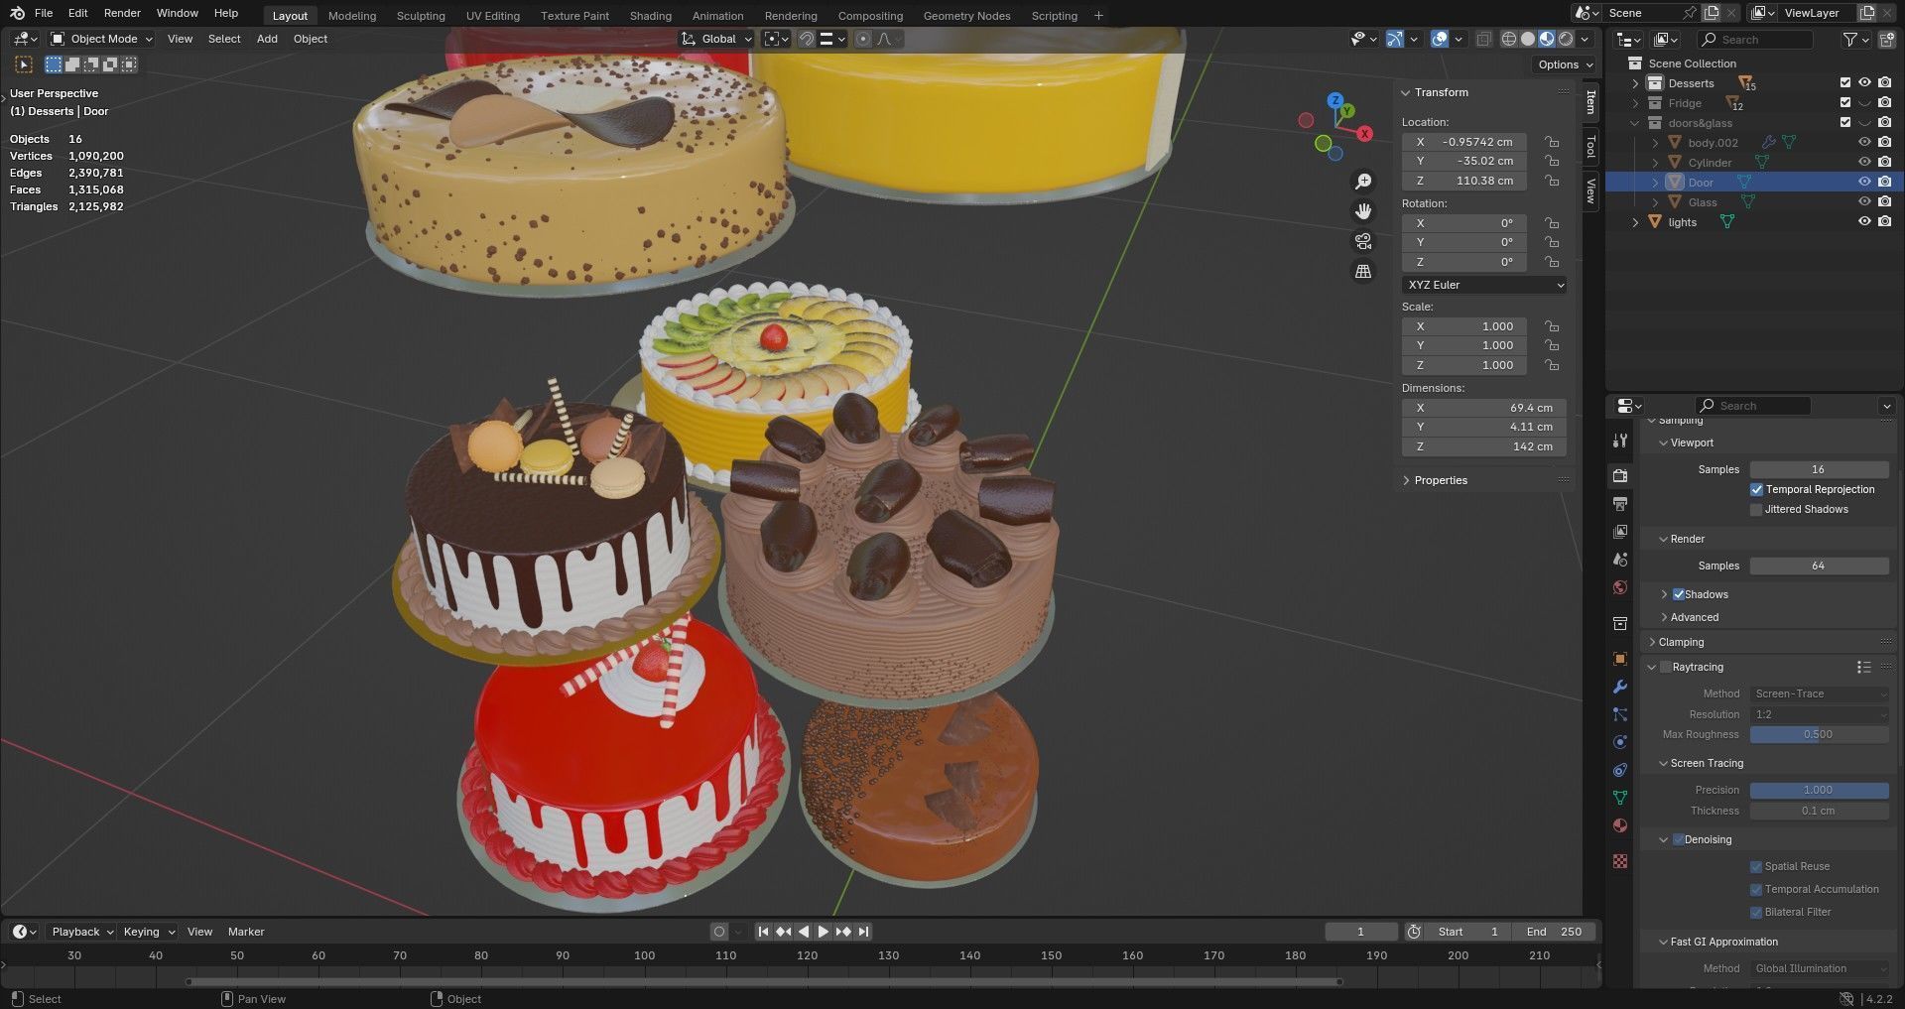Switch to the Shading workspace tab
Screen dimensions: 1905x1009
[650, 16]
